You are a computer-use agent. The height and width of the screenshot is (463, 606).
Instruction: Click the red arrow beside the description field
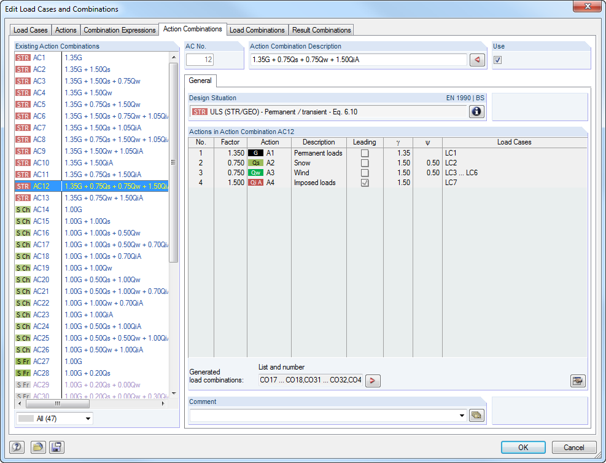[477, 60]
